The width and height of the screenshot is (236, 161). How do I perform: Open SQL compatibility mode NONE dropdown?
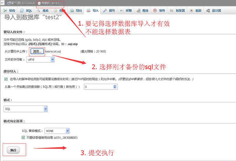pos(57,131)
